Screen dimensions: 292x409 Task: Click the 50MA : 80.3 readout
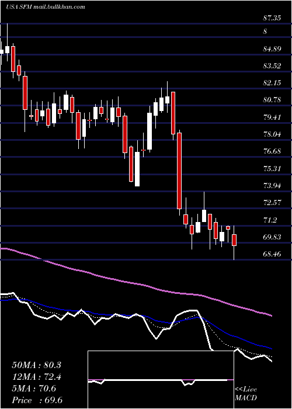pos(36,365)
